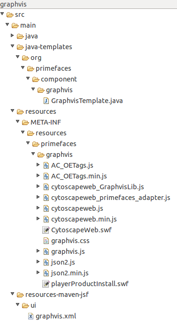Collapse the java-templates folder
Screen dimensions: 177x325
13,46
